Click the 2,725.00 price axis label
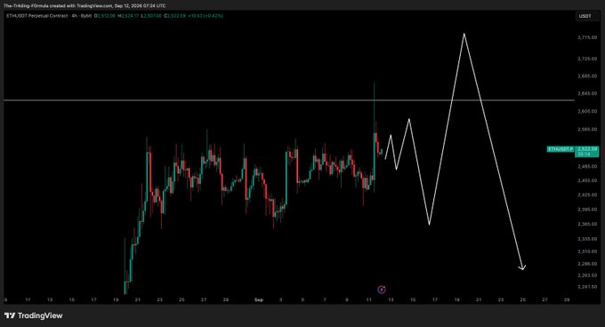The image size is (605, 327). coord(587,59)
